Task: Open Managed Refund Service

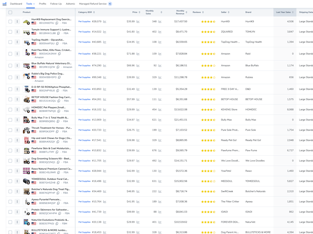Action: pyautogui.click(x=93, y=4)
